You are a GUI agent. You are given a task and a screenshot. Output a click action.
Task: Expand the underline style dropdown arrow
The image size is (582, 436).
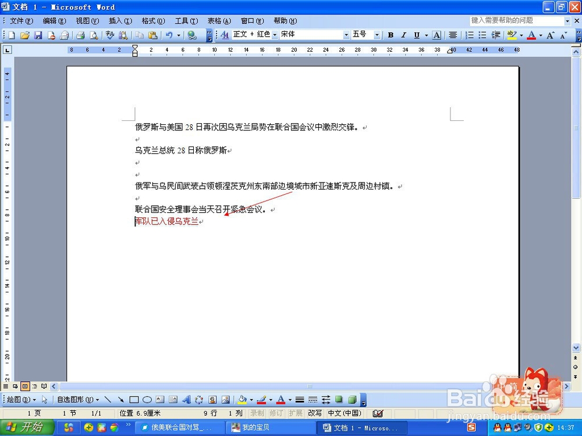click(426, 35)
